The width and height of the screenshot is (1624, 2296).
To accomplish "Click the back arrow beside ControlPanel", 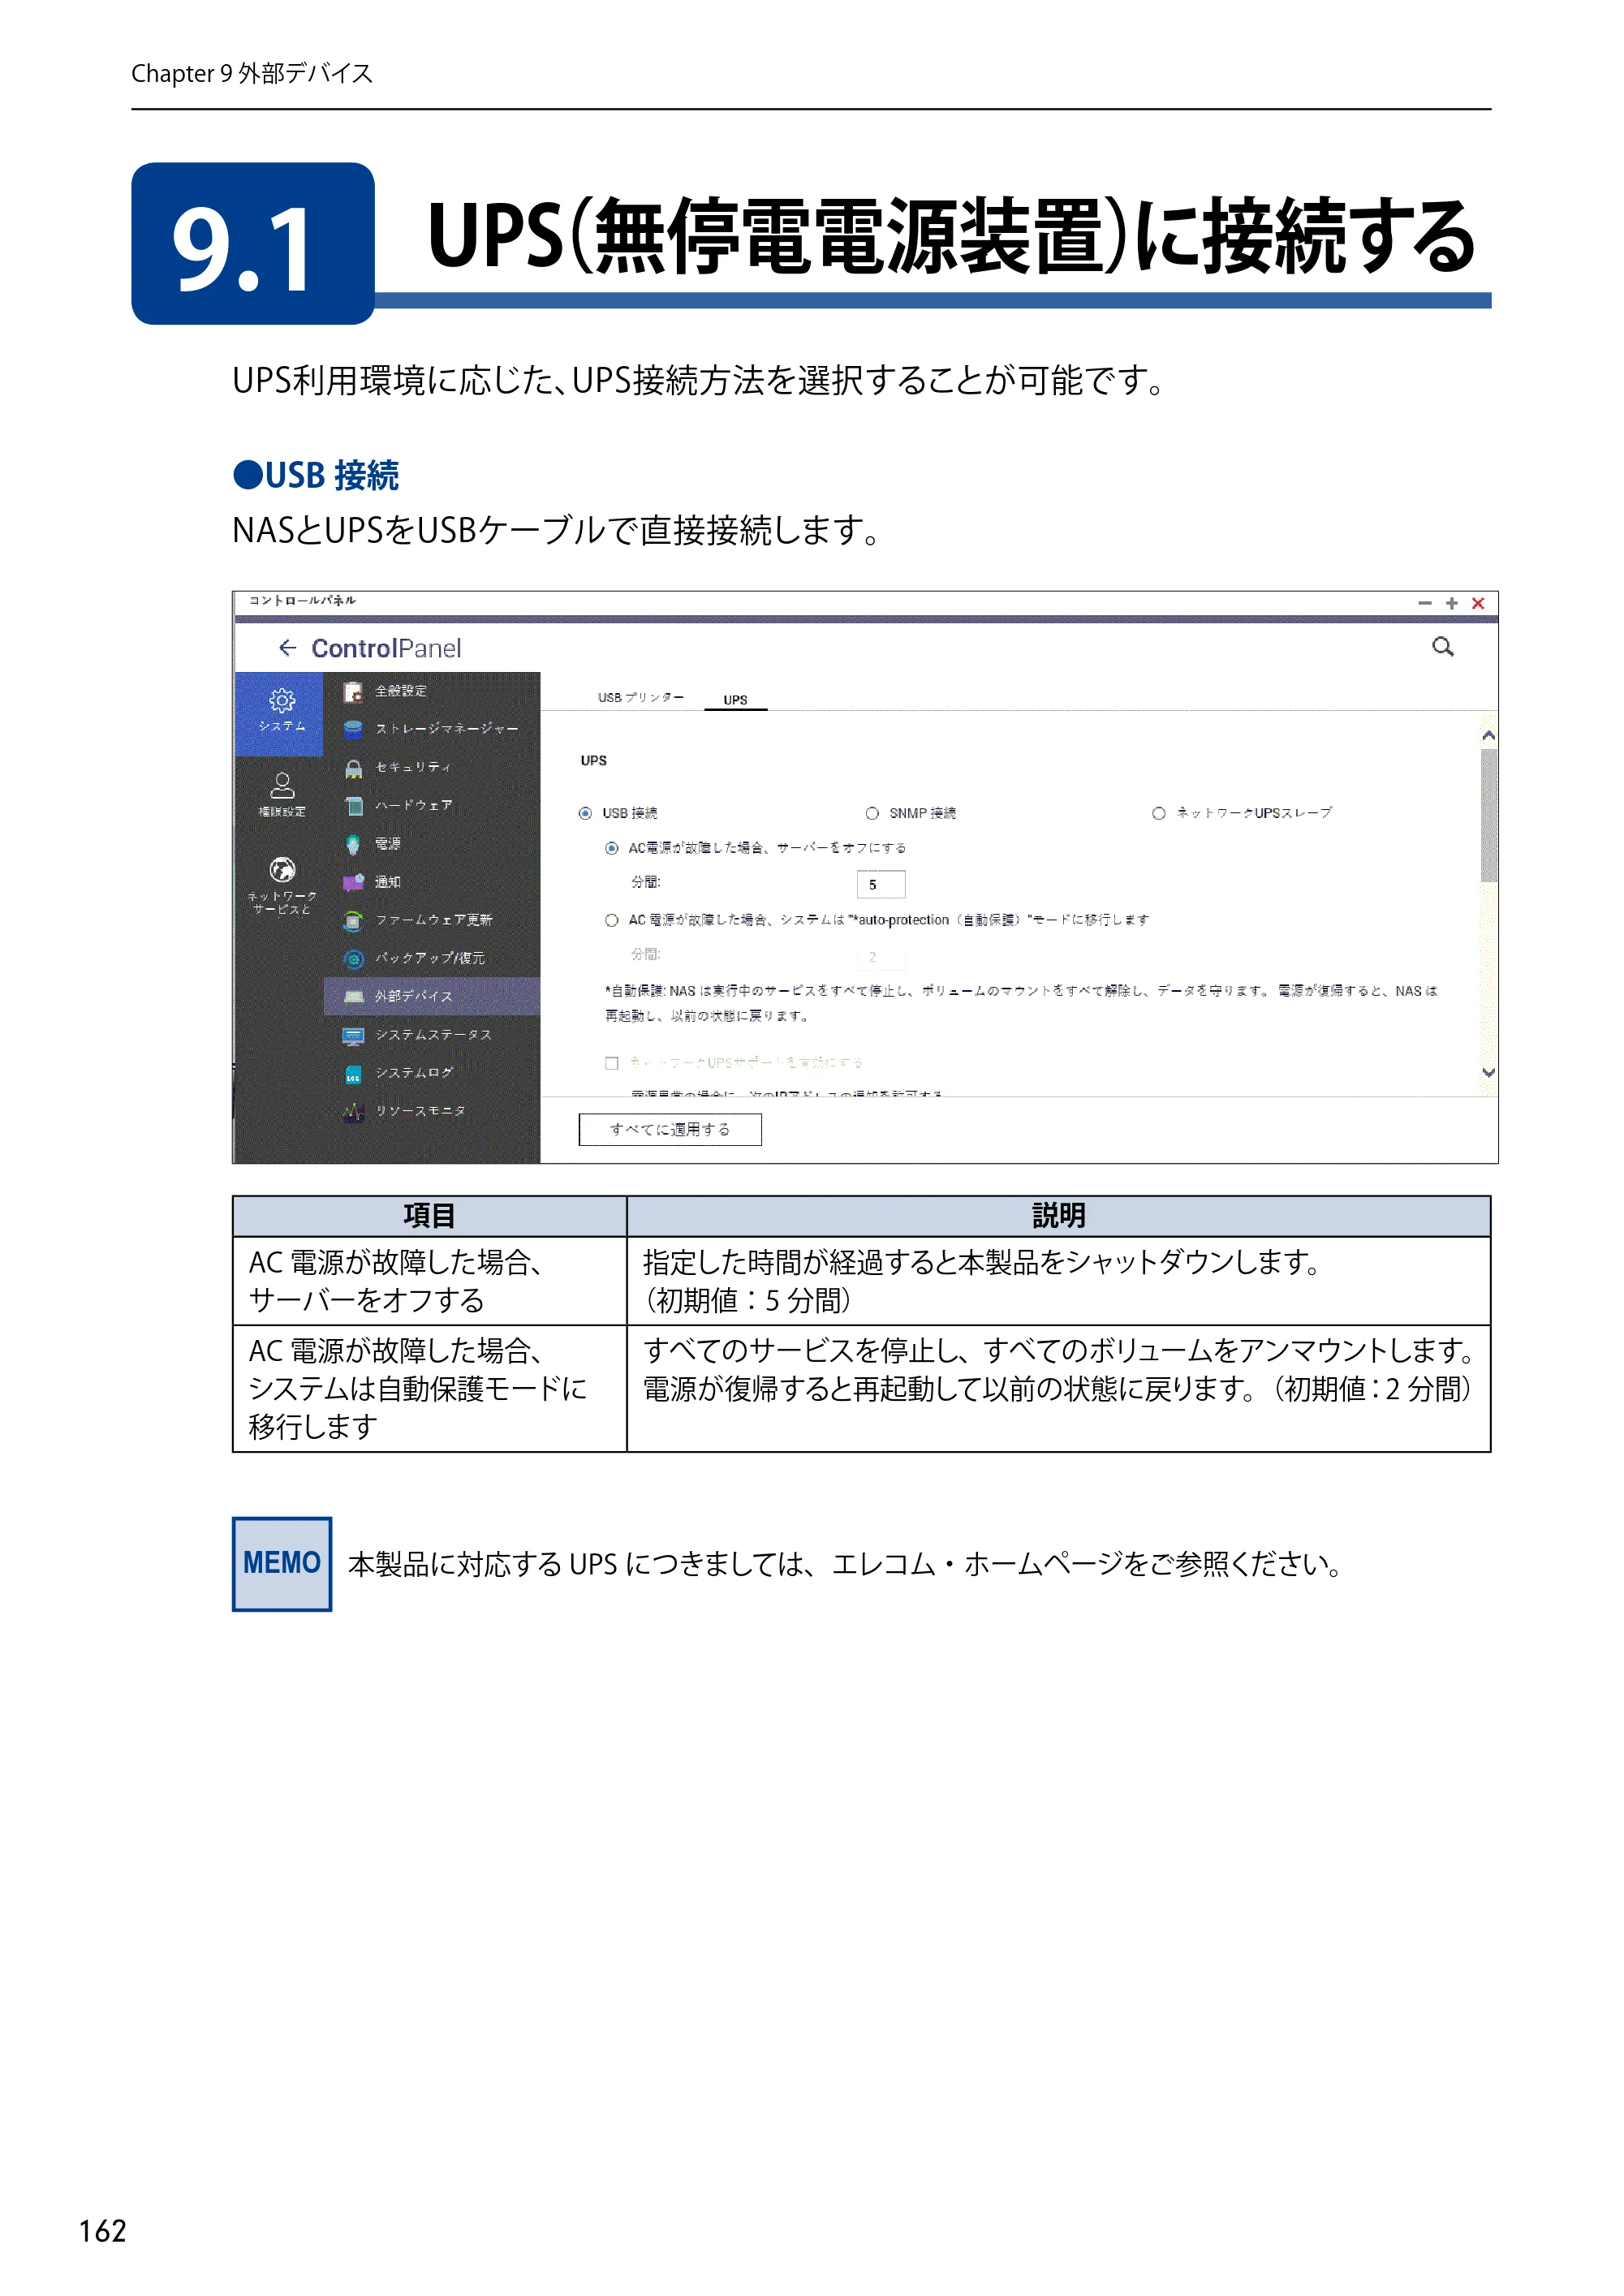I will (288, 648).
